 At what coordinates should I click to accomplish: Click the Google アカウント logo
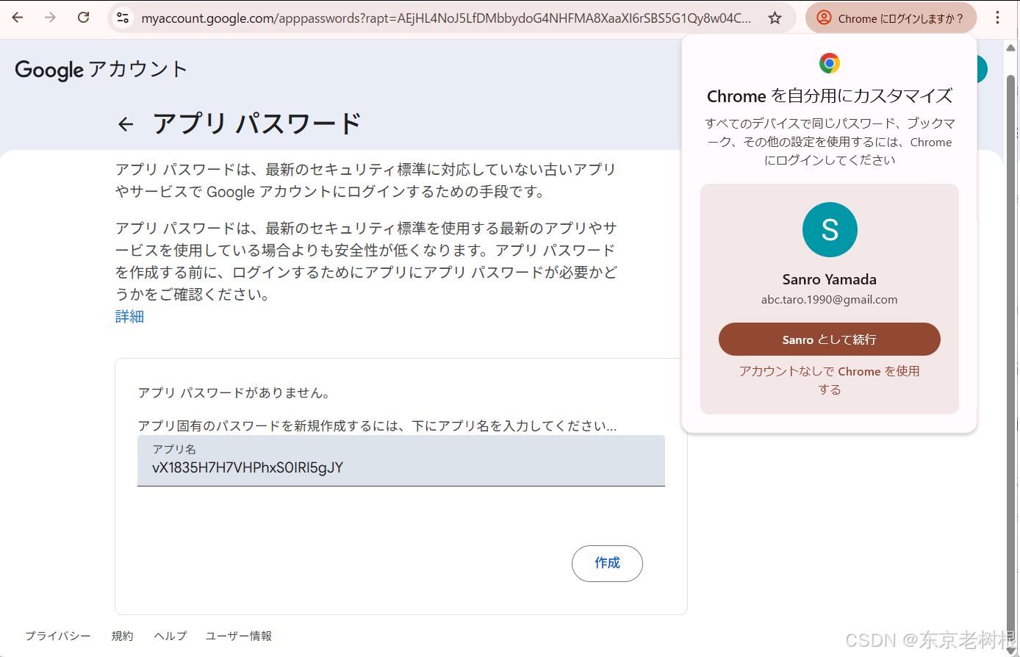point(101,70)
